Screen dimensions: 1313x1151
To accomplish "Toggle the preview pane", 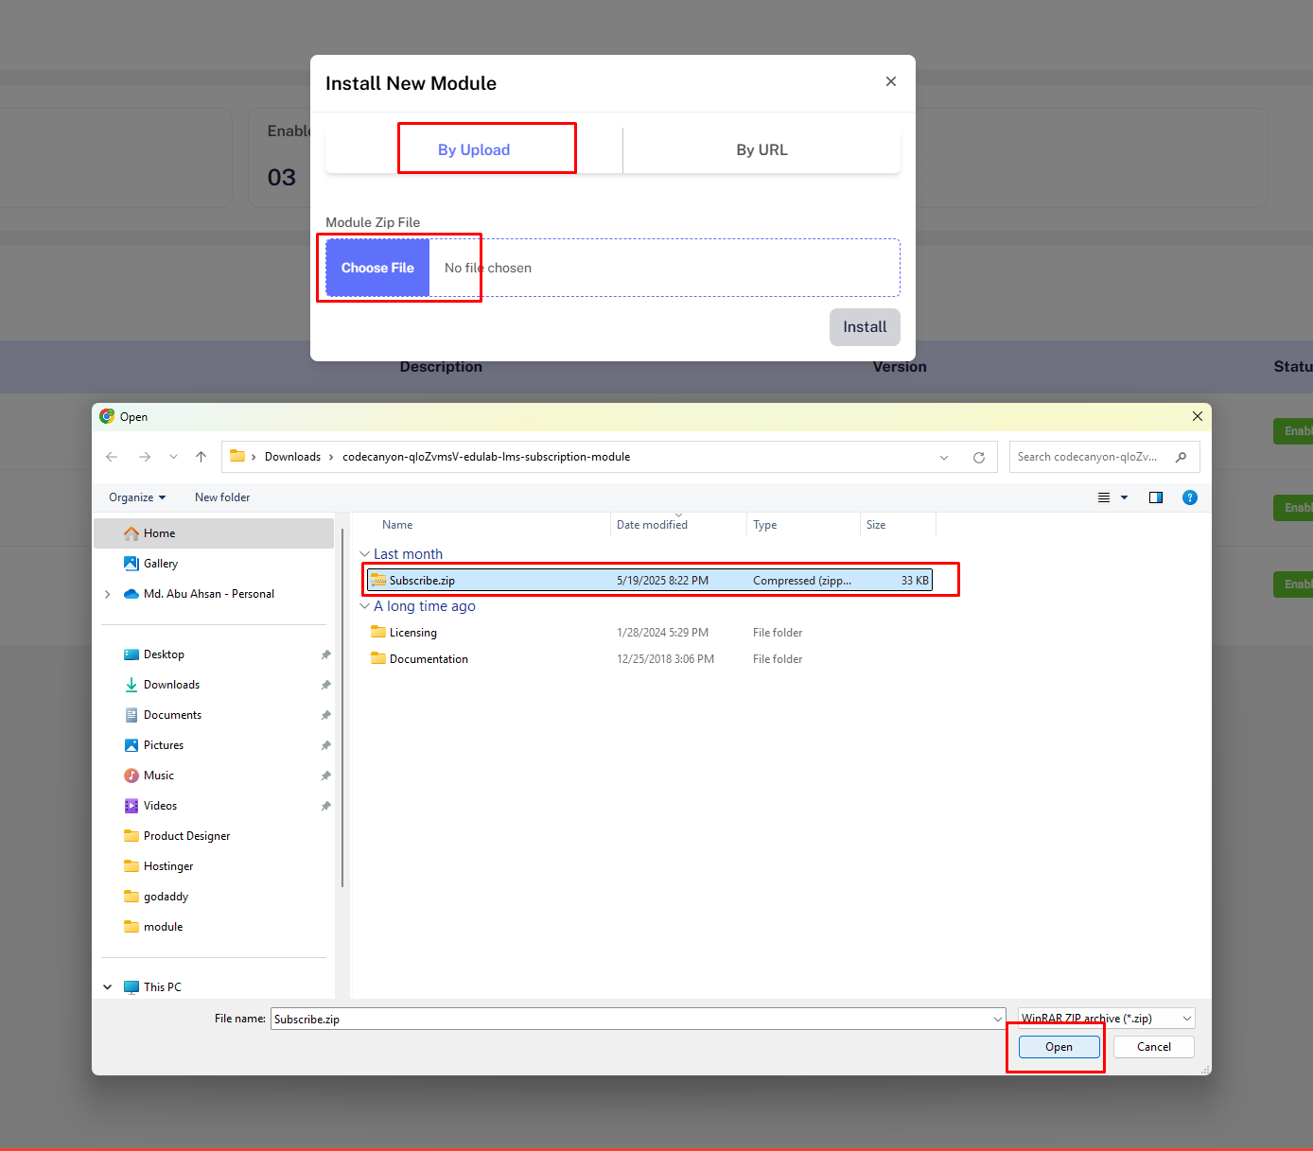I will coord(1155,497).
